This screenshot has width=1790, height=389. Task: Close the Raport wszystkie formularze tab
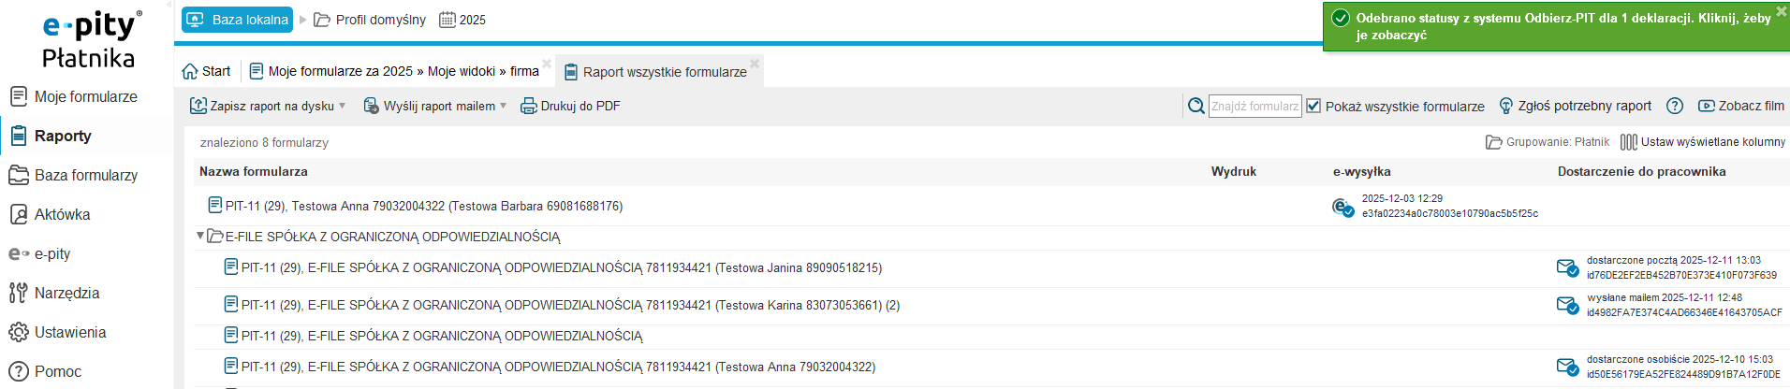coord(755,64)
